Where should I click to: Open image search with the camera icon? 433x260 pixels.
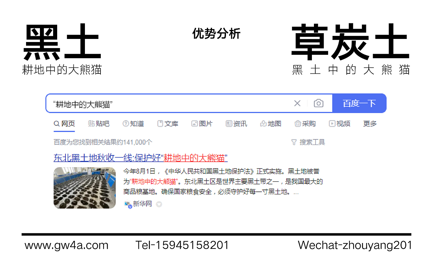click(x=318, y=103)
